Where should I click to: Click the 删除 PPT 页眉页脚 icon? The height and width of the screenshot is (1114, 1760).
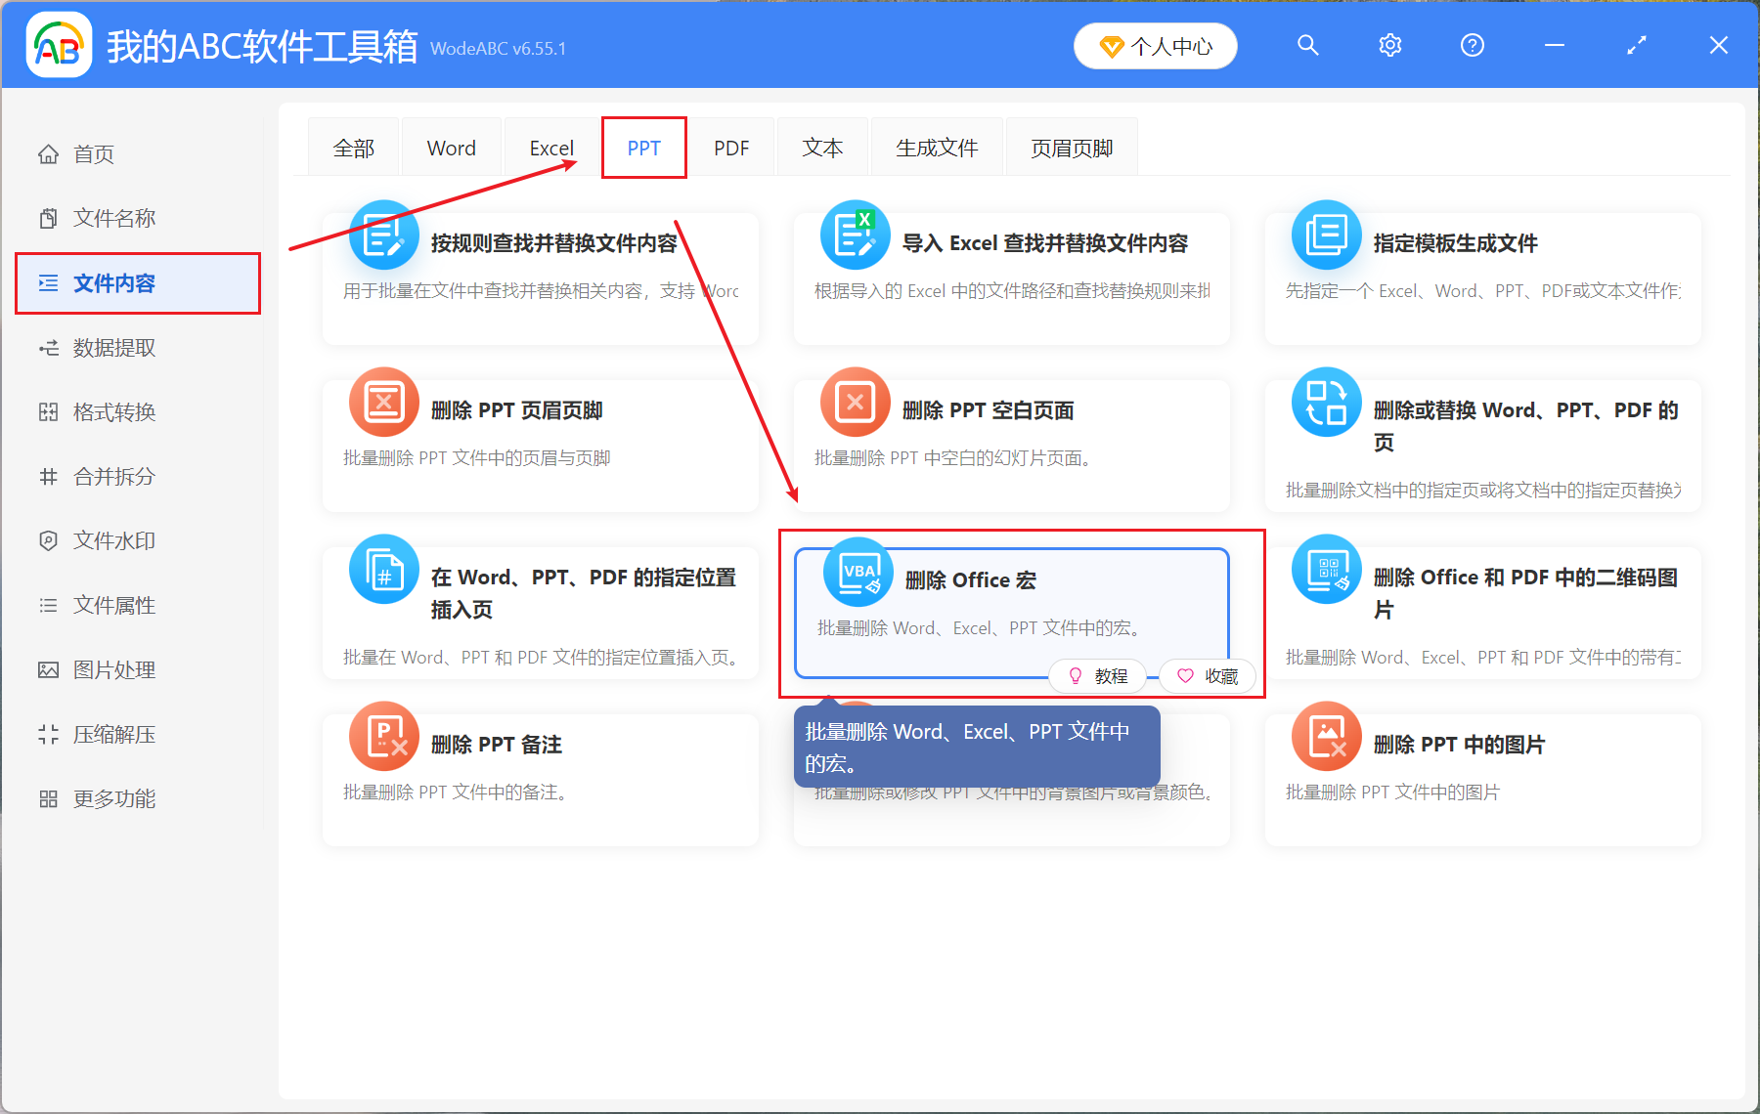(383, 403)
